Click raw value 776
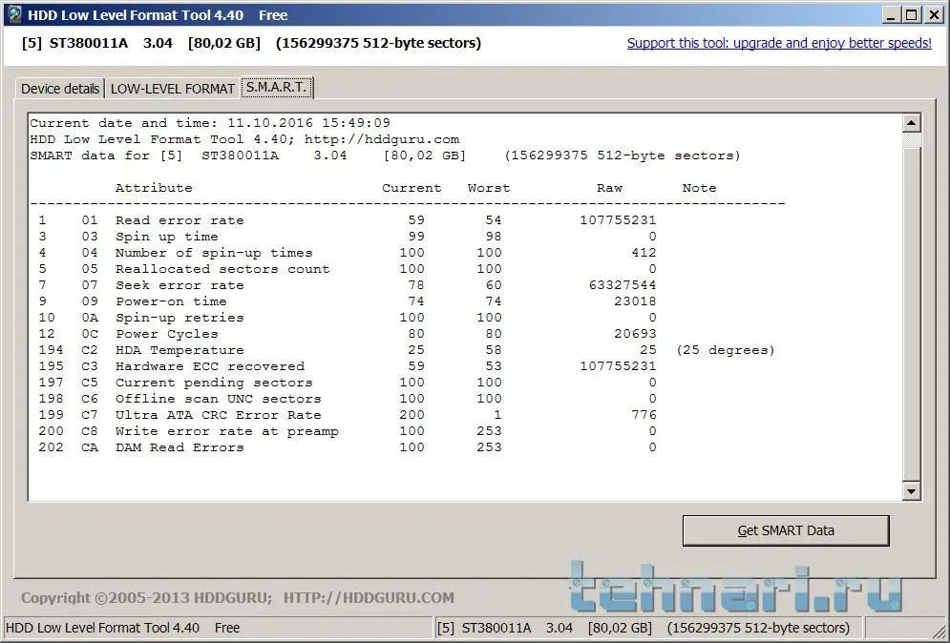Viewport: 950px width, 643px height. pyautogui.click(x=644, y=415)
